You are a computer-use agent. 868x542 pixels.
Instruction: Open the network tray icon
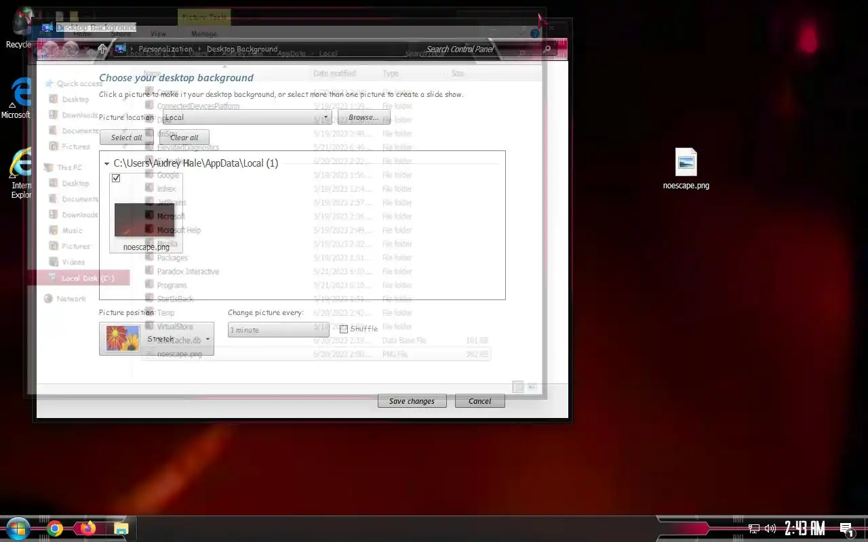[753, 528]
